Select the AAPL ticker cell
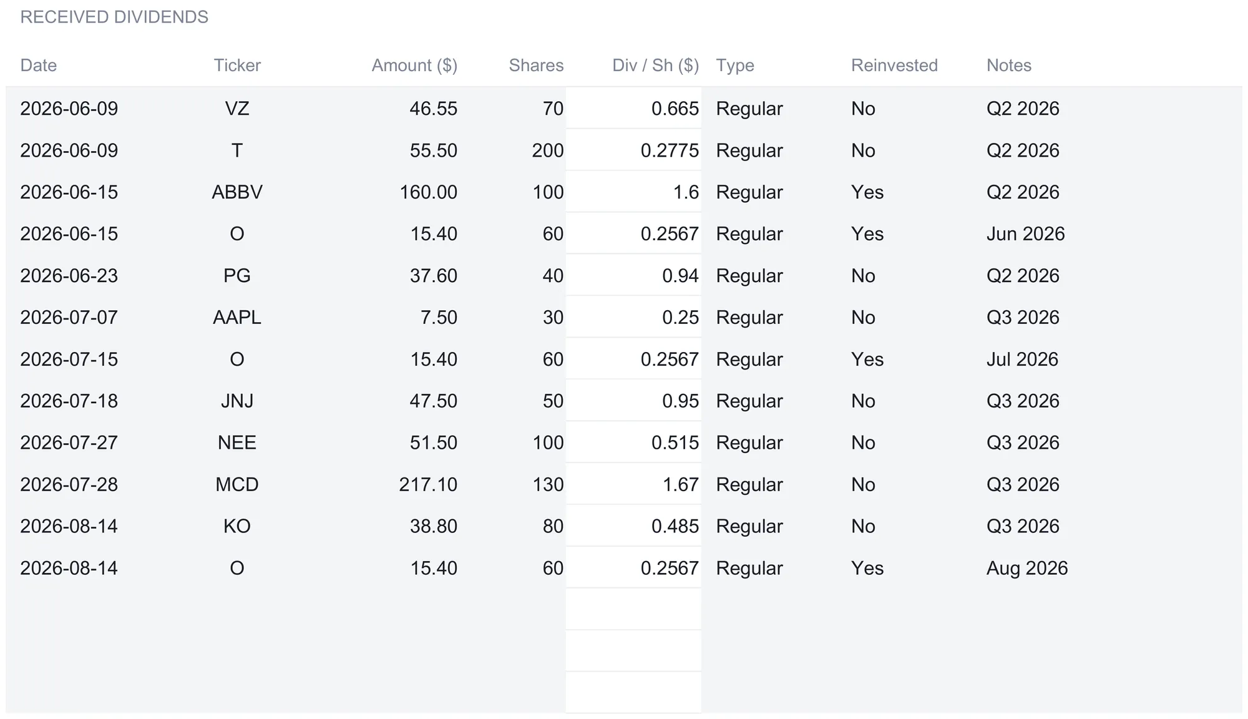Viewport: 1248px width, 719px height. click(x=237, y=318)
